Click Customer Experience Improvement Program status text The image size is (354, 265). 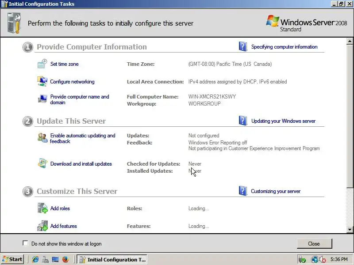(x=254, y=148)
